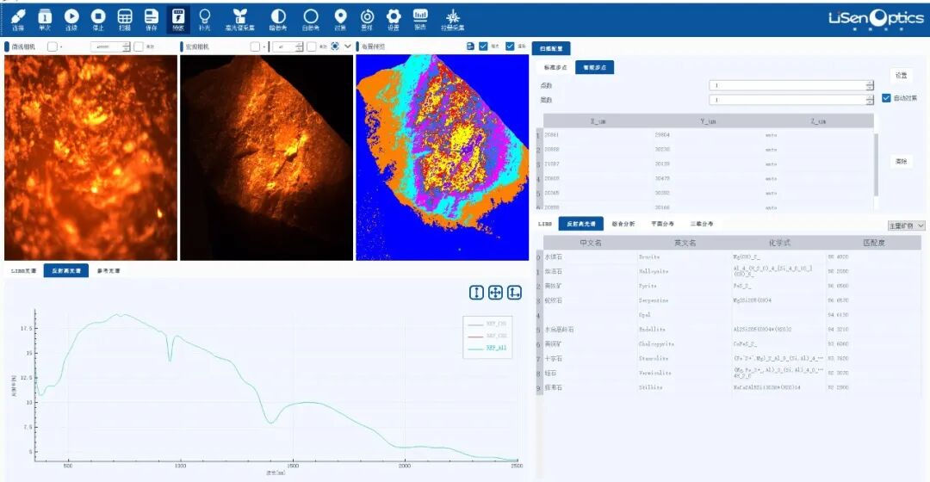
Task: Click the 设置 button in scan configuration
Action: (x=901, y=76)
